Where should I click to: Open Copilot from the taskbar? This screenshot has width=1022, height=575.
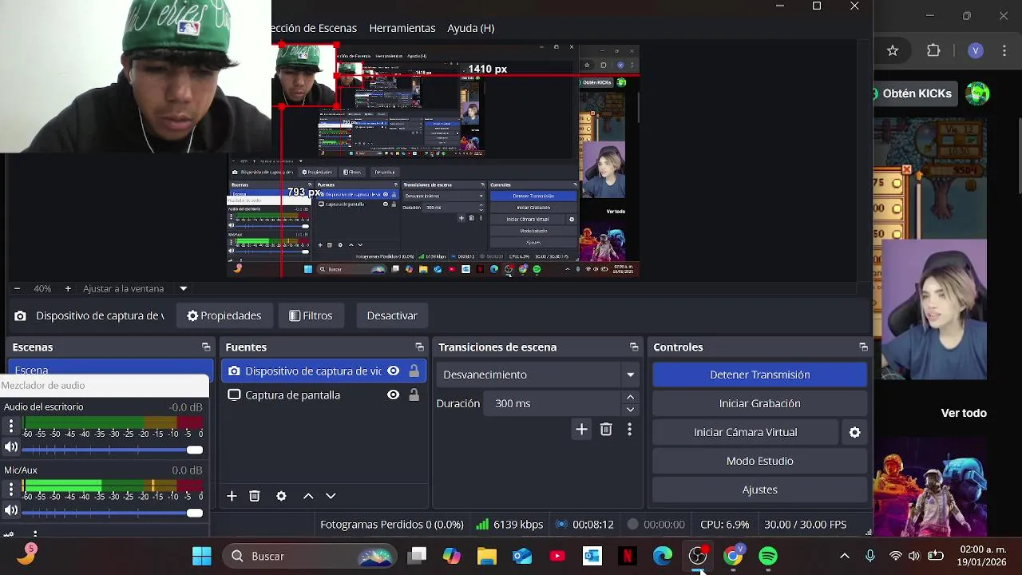pos(452,556)
